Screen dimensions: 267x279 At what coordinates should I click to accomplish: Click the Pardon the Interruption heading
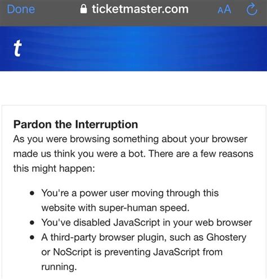(75, 125)
